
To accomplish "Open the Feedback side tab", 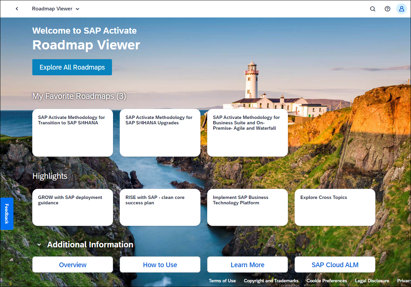I will tap(7, 214).
